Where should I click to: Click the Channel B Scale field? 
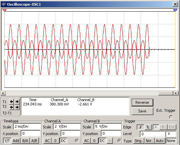click(x=107, y=126)
